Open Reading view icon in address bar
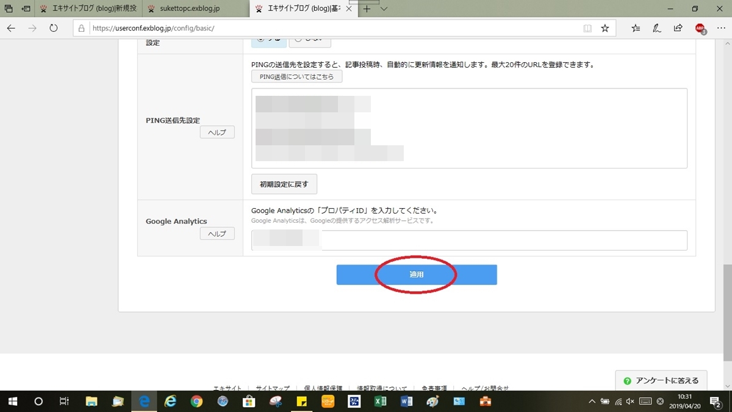The image size is (732, 412). (x=587, y=28)
